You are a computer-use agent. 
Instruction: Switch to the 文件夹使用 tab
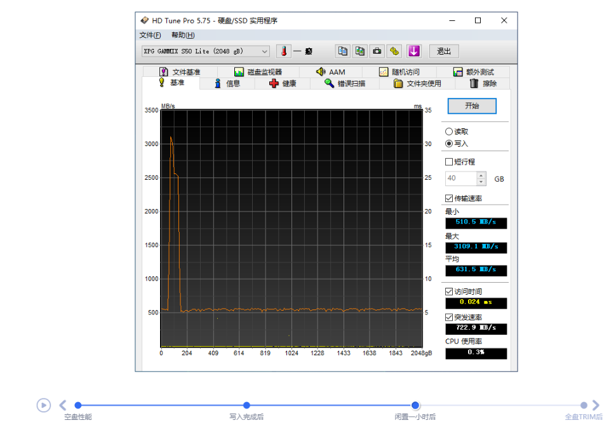click(417, 83)
